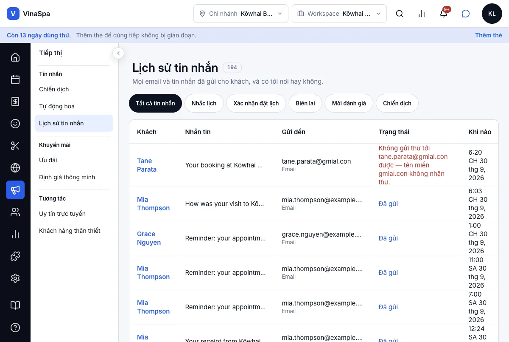
Task: Open Mia Thompson link in 6:03 CH row
Action: [153, 204]
